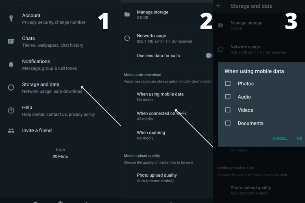
Task: Click the Help question mark icon
Action: [x=11, y=110]
